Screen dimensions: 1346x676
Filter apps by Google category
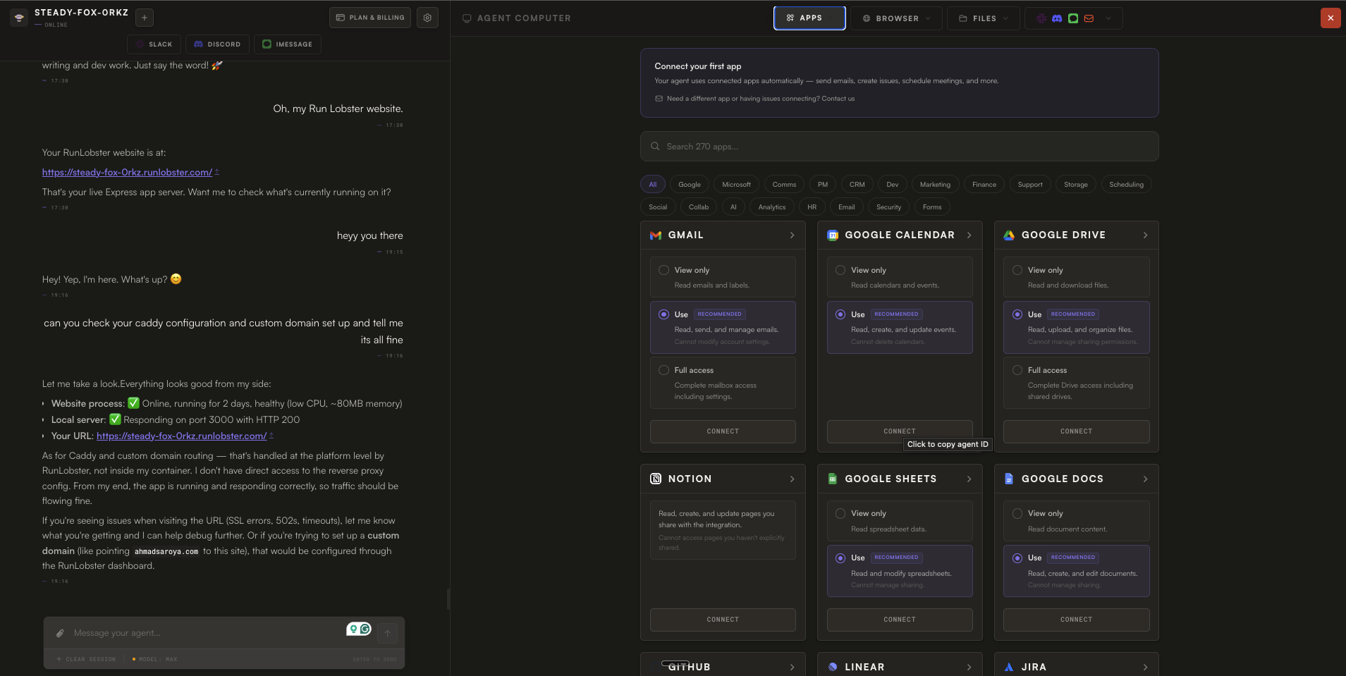coord(690,185)
